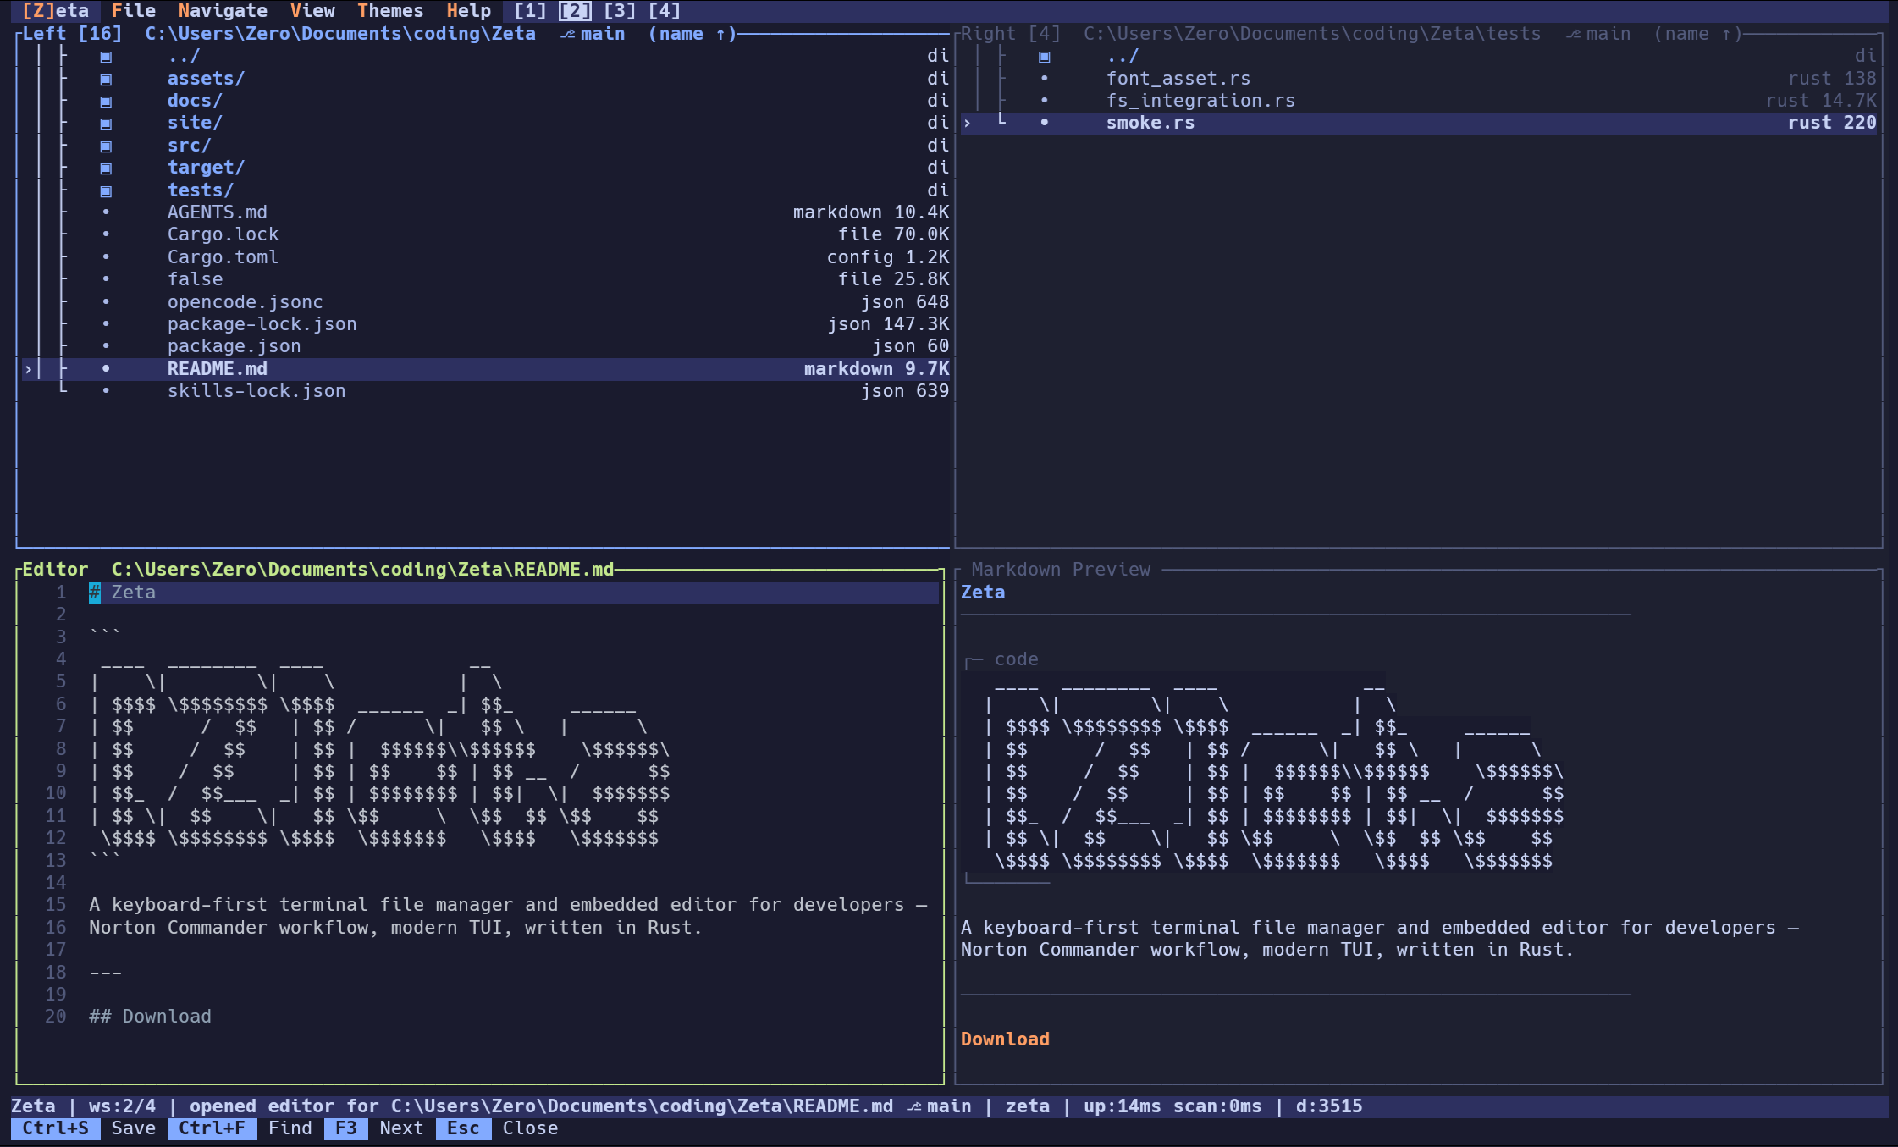
Task: Click the folder icon beside src/
Action: click(x=107, y=146)
